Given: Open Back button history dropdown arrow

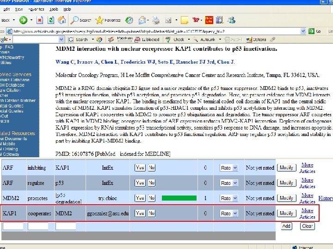Looking at the screenshot, I should click(x=14, y=20).
